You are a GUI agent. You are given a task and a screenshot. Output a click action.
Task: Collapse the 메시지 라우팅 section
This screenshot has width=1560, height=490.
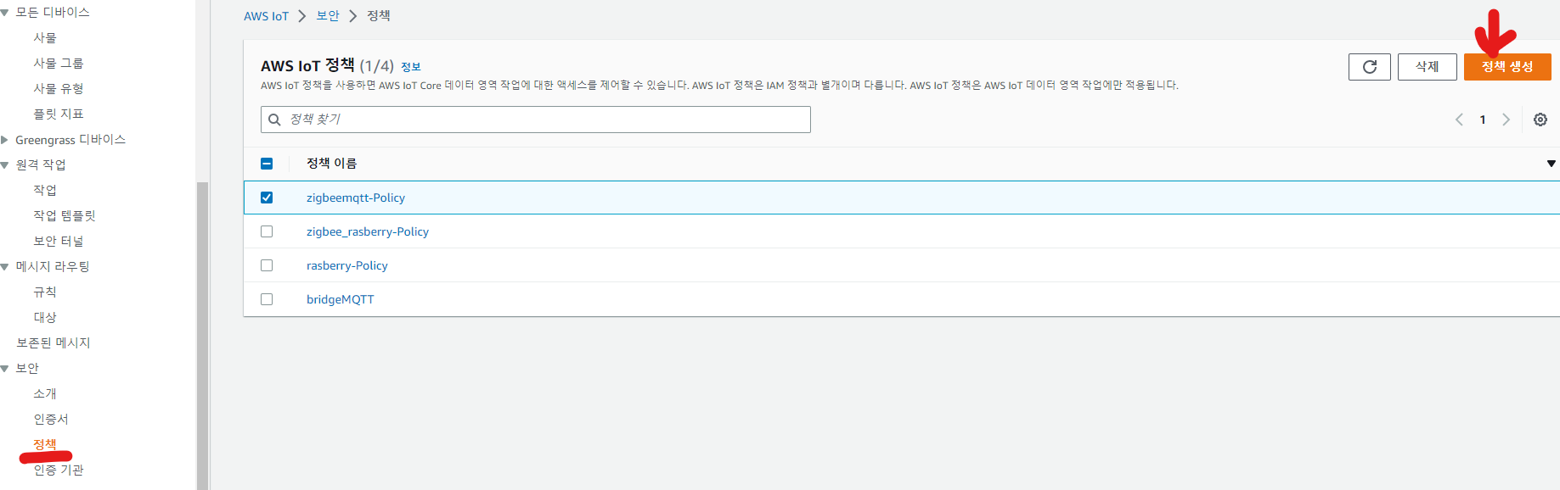pos(5,267)
